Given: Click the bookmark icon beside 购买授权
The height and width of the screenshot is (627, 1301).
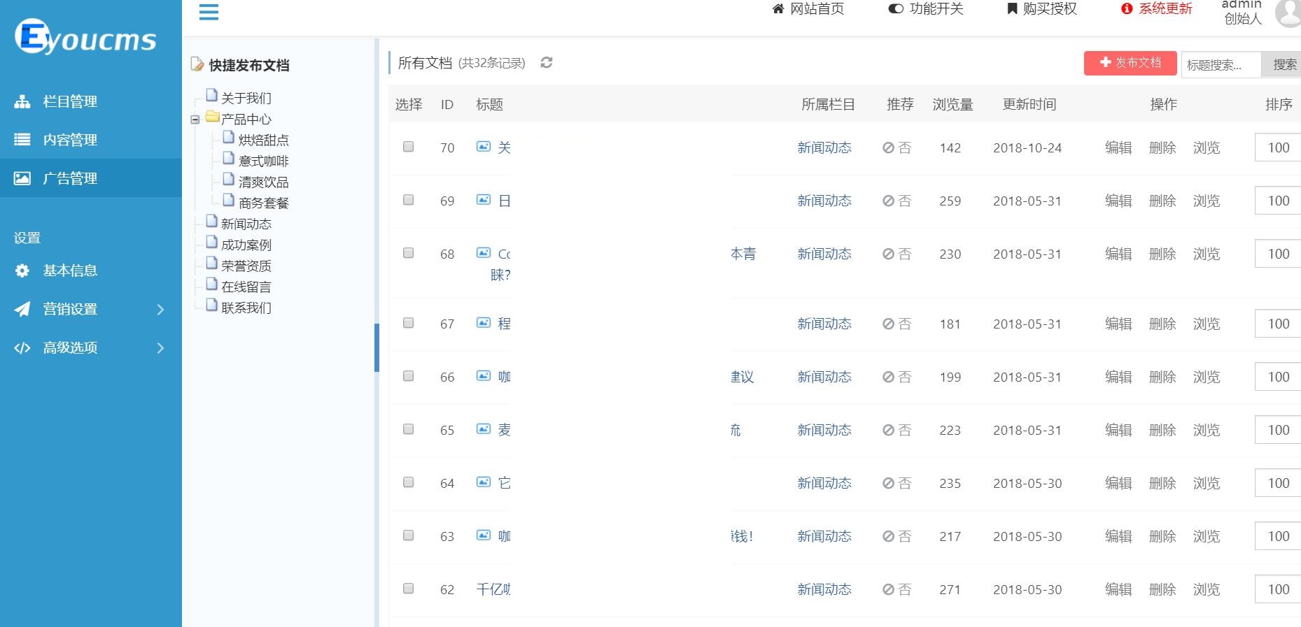Looking at the screenshot, I should pos(1012,9).
